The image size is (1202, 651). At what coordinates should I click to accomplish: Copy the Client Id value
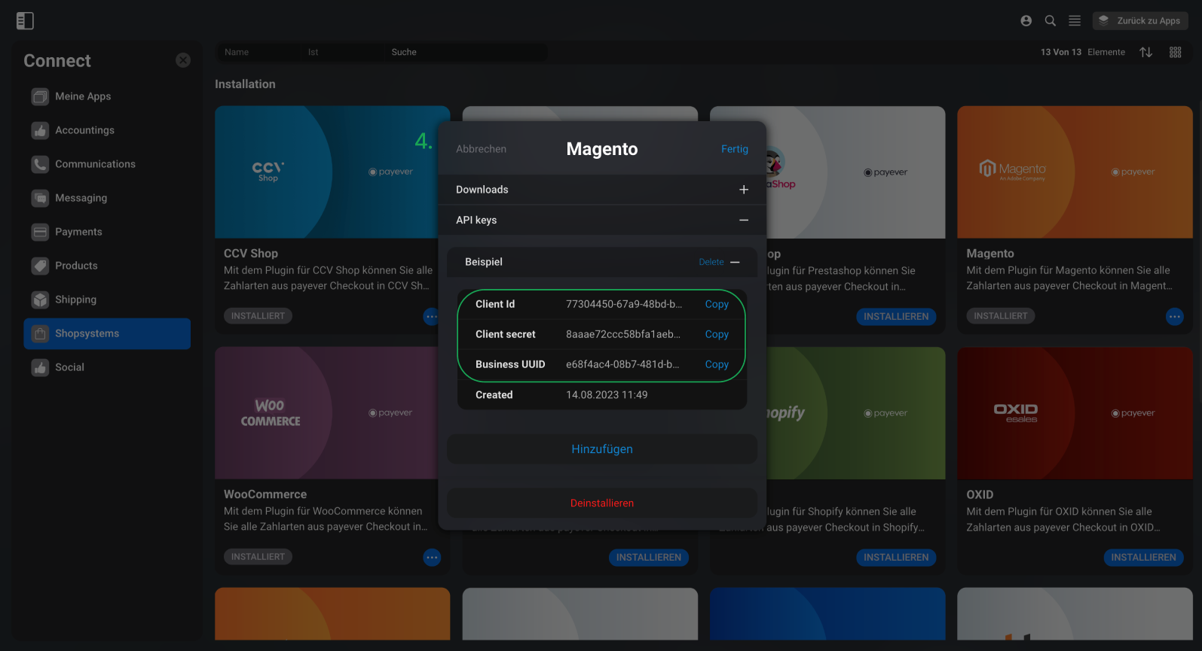coord(717,304)
